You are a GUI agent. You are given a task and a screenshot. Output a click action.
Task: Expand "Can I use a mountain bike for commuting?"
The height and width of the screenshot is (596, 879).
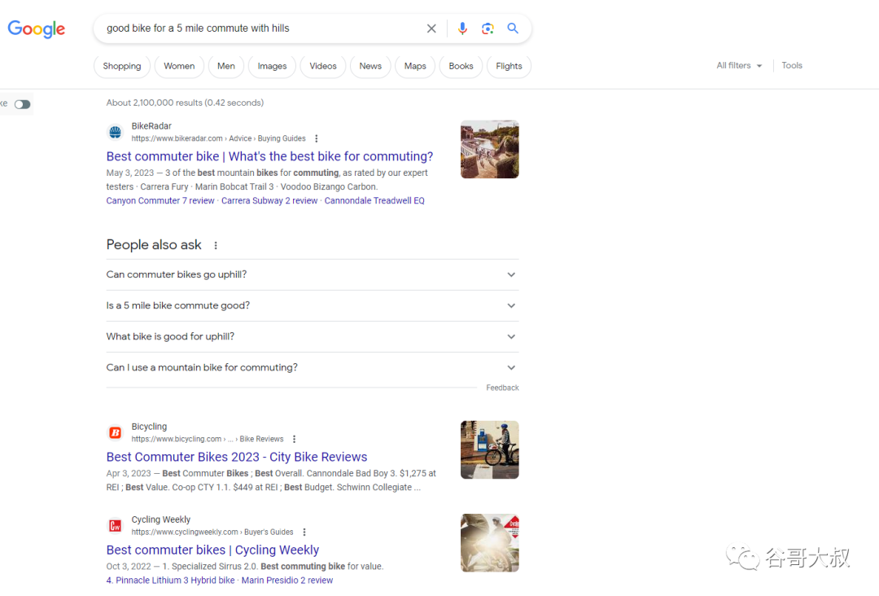(313, 367)
